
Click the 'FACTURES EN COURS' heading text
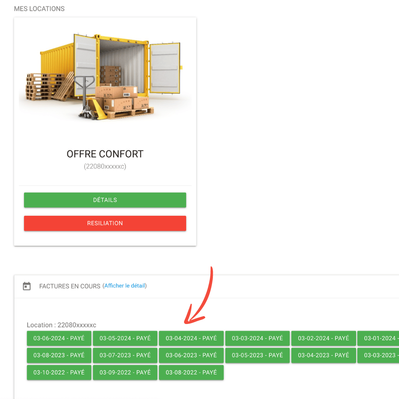pos(70,286)
